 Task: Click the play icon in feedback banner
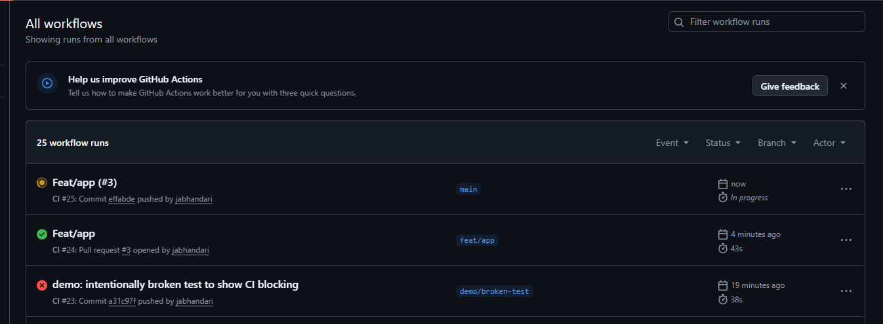pyautogui.click(x=47, y=83)
